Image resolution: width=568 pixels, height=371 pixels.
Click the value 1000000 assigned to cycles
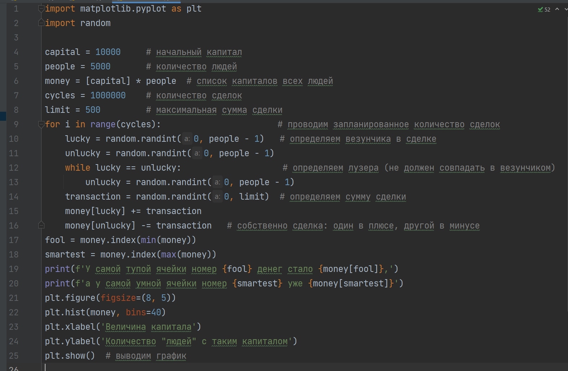tap(108, 95)
